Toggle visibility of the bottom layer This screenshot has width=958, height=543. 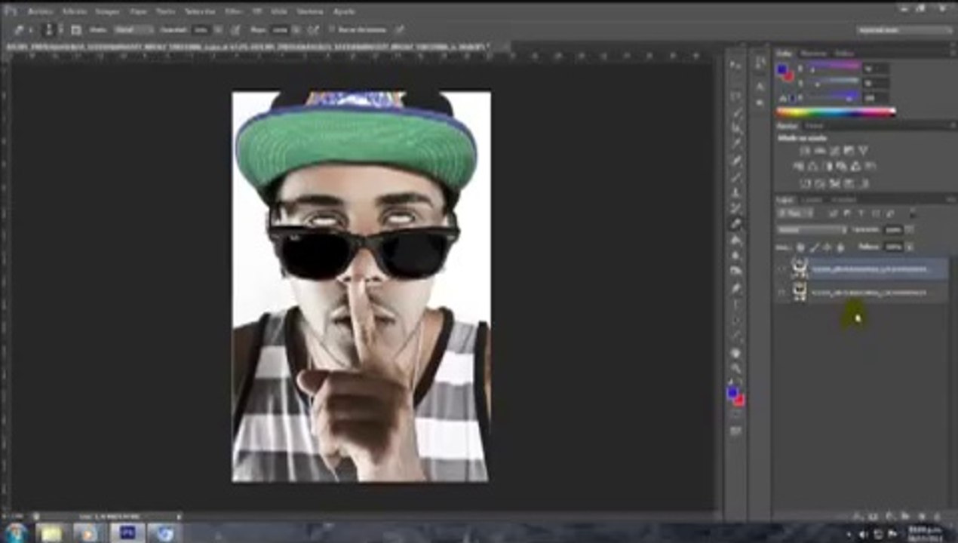(x=782, y=293)
